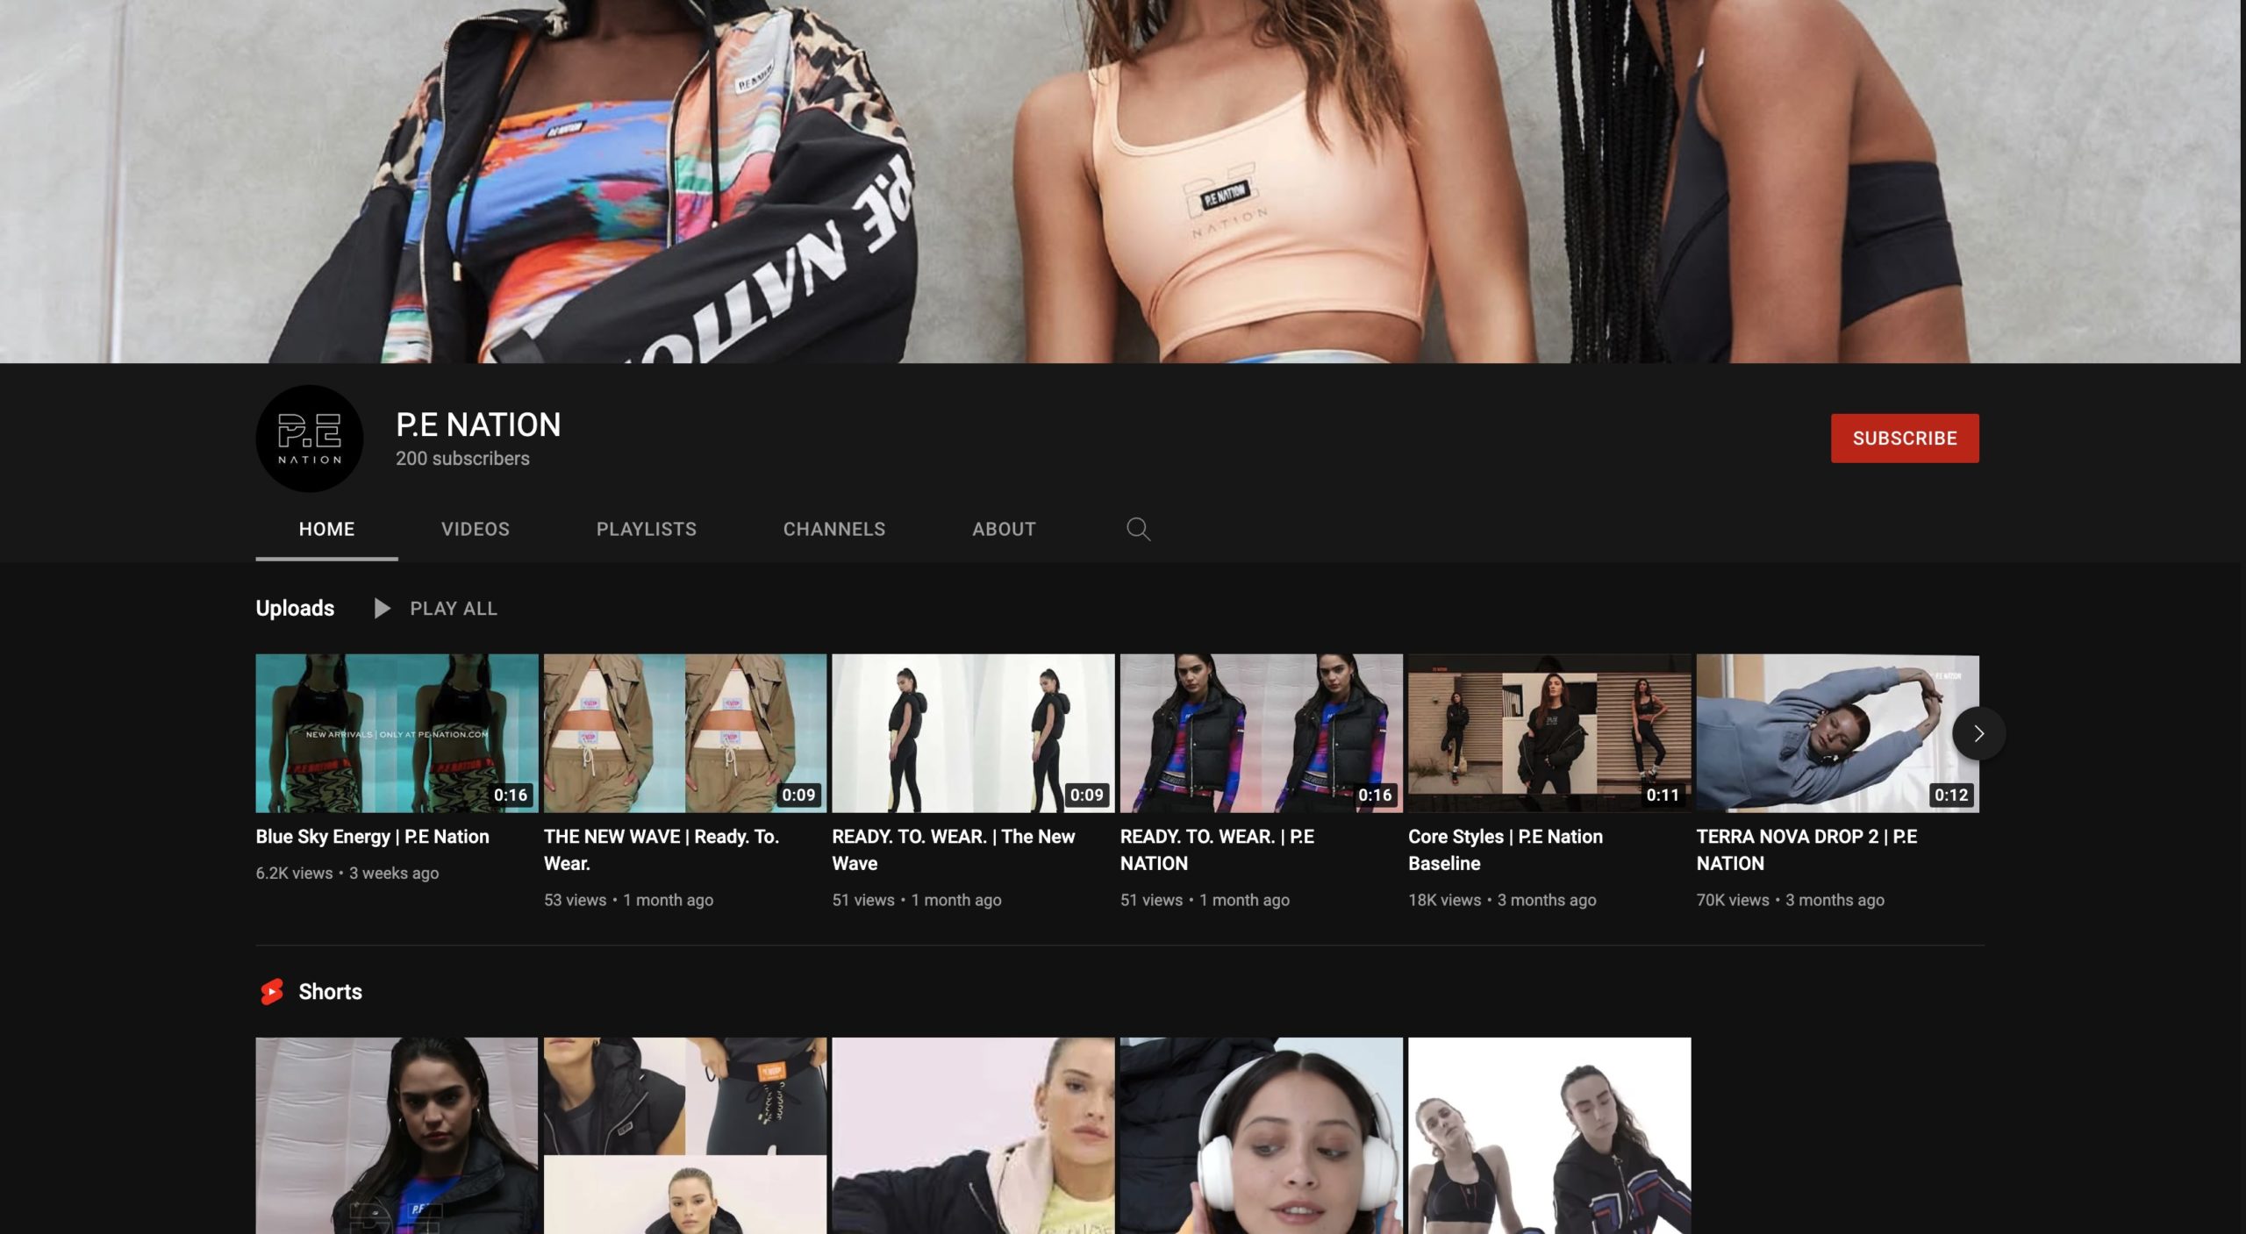Click 0:16 duration badge on Blue Sky Energy
Image resolution: width=2246 pixels, height=1234 pixels.
[510, 795]
